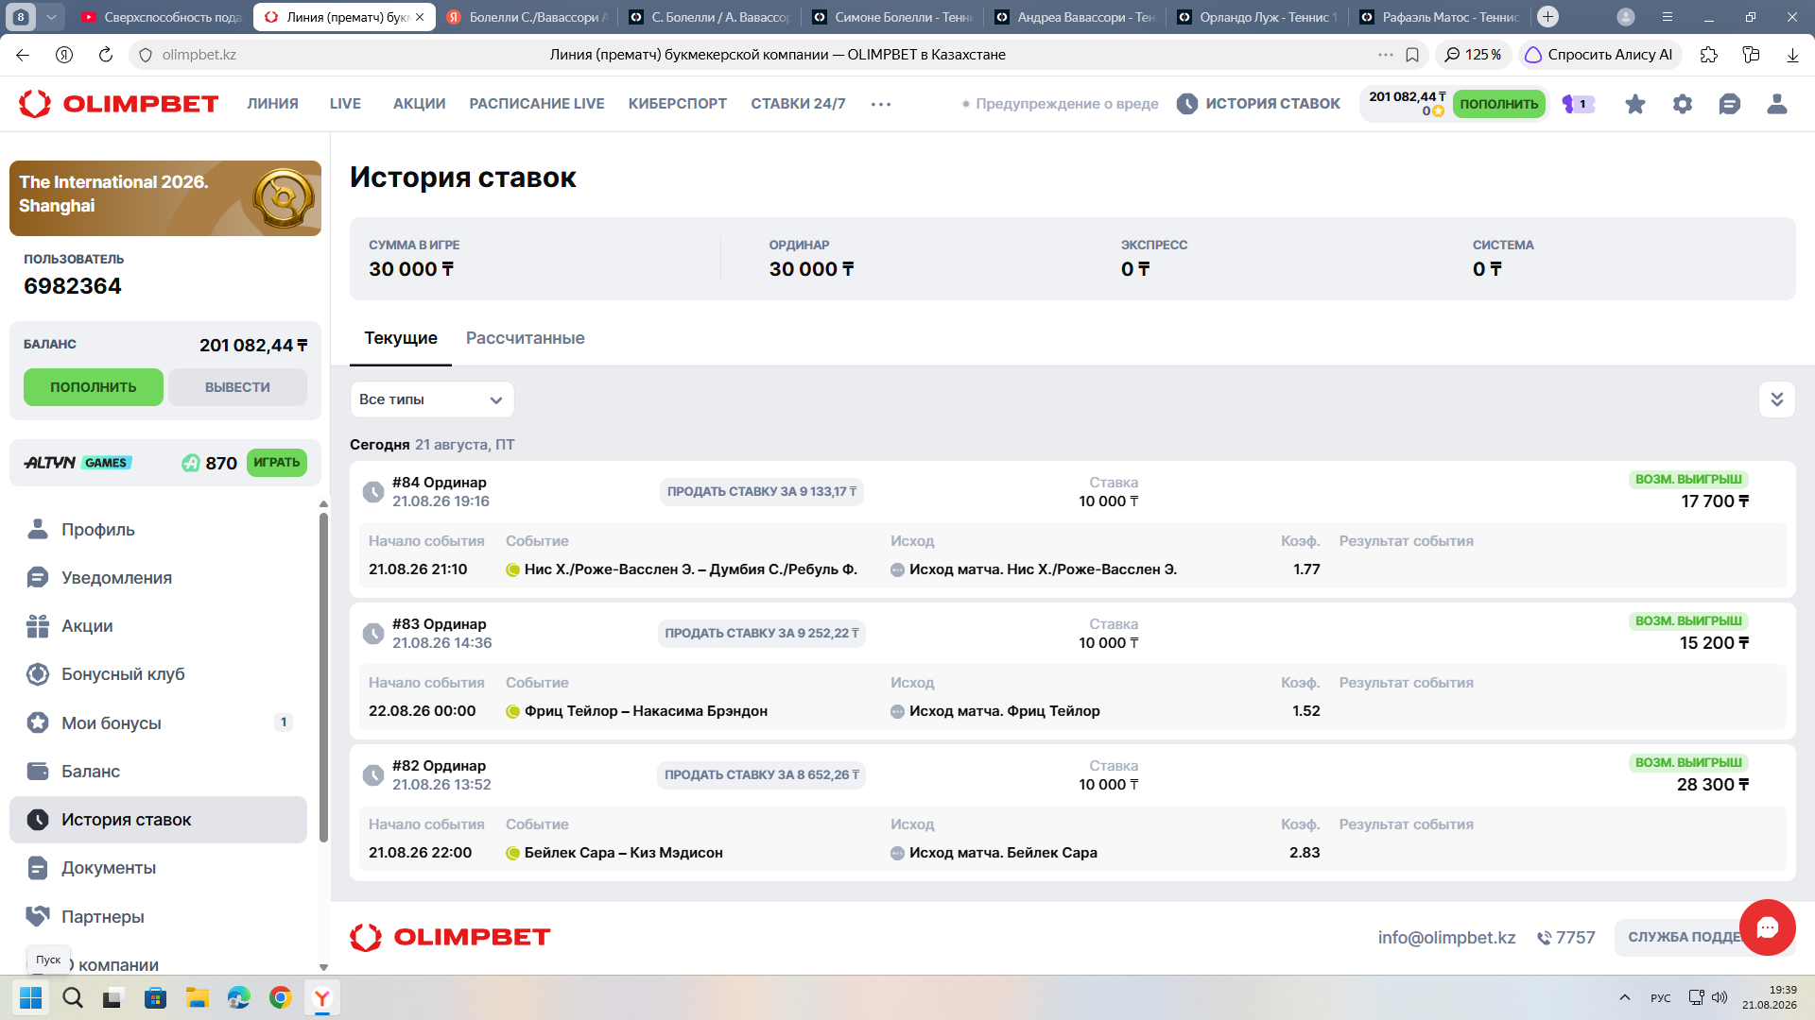1815x1020 pixels.
Task: Click the clock status icon of bet #82
Action: tap(373, 775)
